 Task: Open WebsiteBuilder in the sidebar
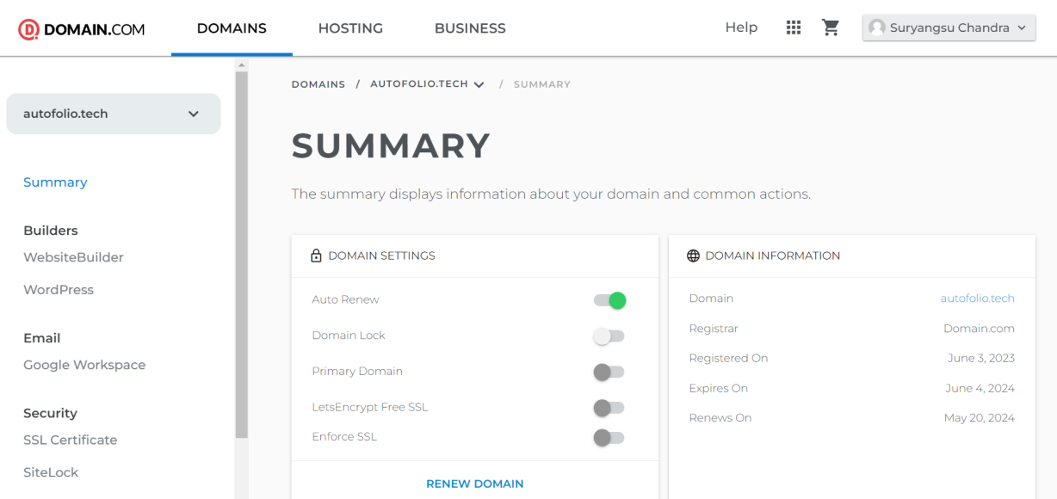pos(73,257)
